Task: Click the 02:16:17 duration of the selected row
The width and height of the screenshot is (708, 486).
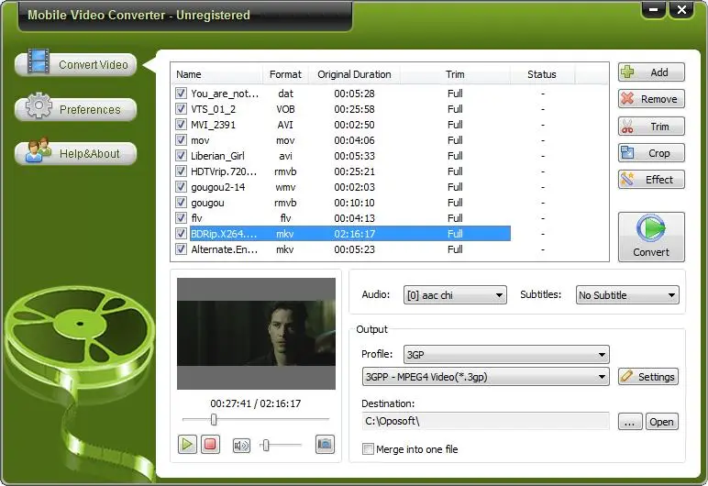Action: coord(354,234)
